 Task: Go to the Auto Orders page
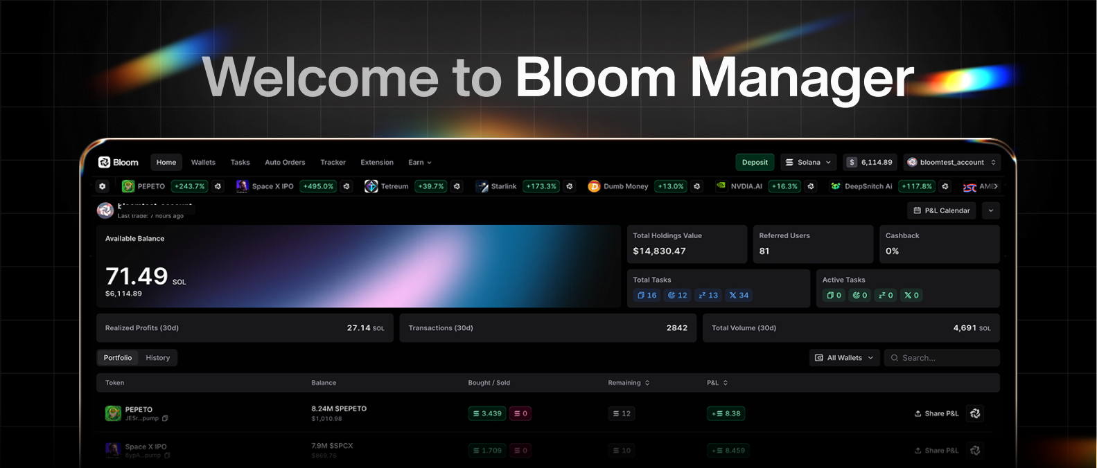(x=285, y=163)
